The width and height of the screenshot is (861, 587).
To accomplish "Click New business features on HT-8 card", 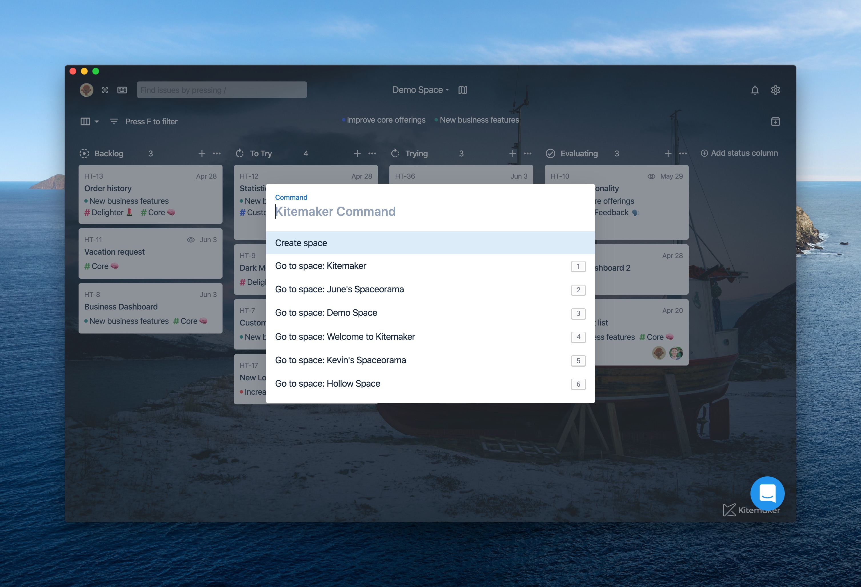I will pyautogui.click(x=126, y=321).
